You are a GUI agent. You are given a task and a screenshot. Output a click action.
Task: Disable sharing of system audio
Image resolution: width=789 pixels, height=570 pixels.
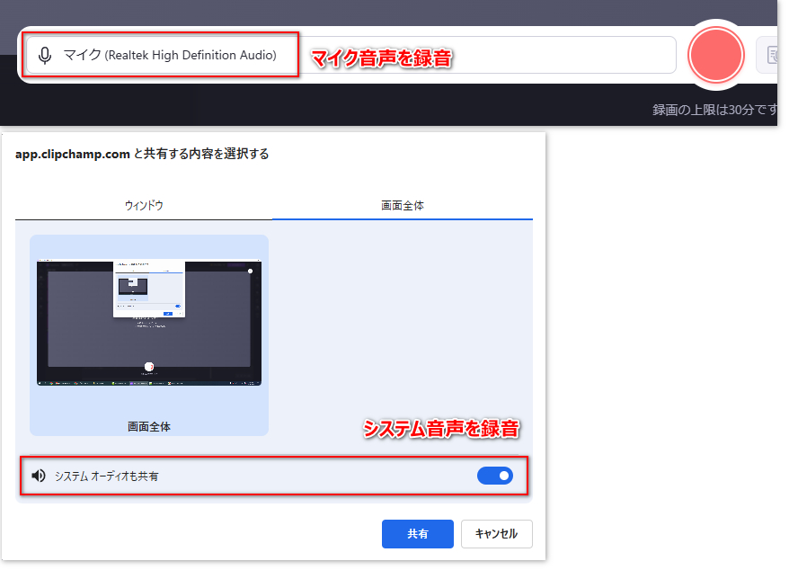pyautogui.click(x=495, y=476)
